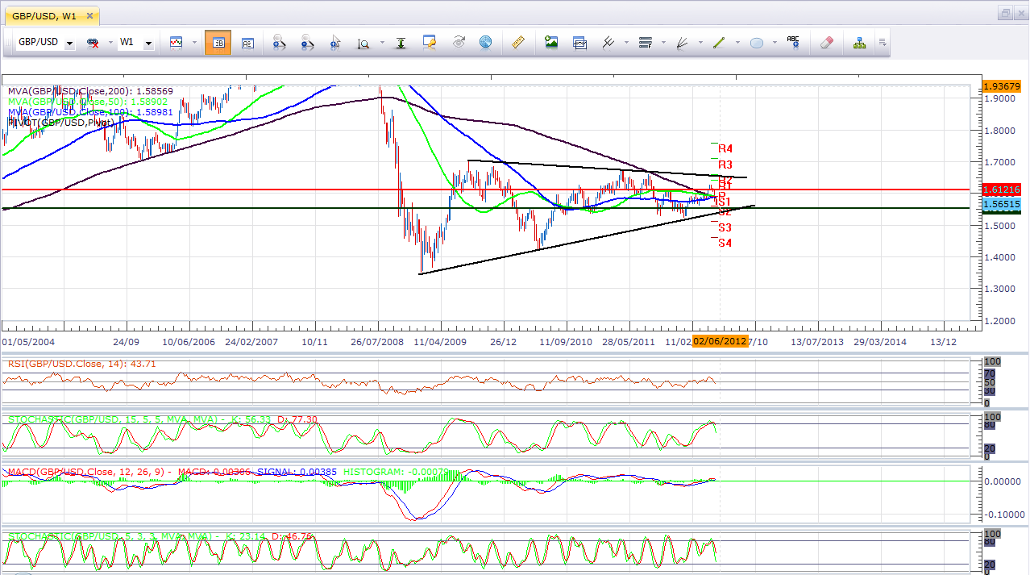
Task: Expand the unlink chart options arrow
Action: 109,43
